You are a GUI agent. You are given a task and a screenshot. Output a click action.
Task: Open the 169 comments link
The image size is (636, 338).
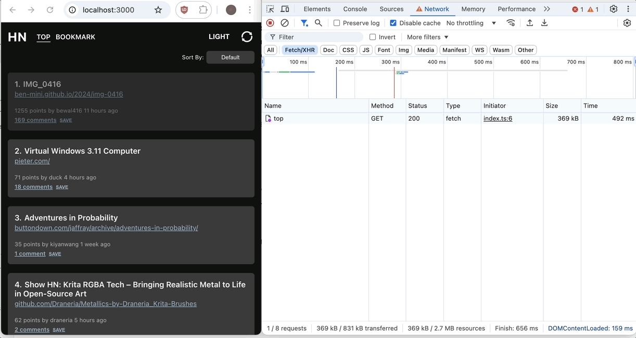pyautogui.click(x=35, y=120)
